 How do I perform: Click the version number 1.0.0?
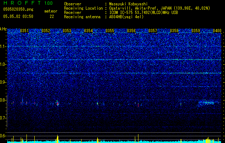[48, 3]
